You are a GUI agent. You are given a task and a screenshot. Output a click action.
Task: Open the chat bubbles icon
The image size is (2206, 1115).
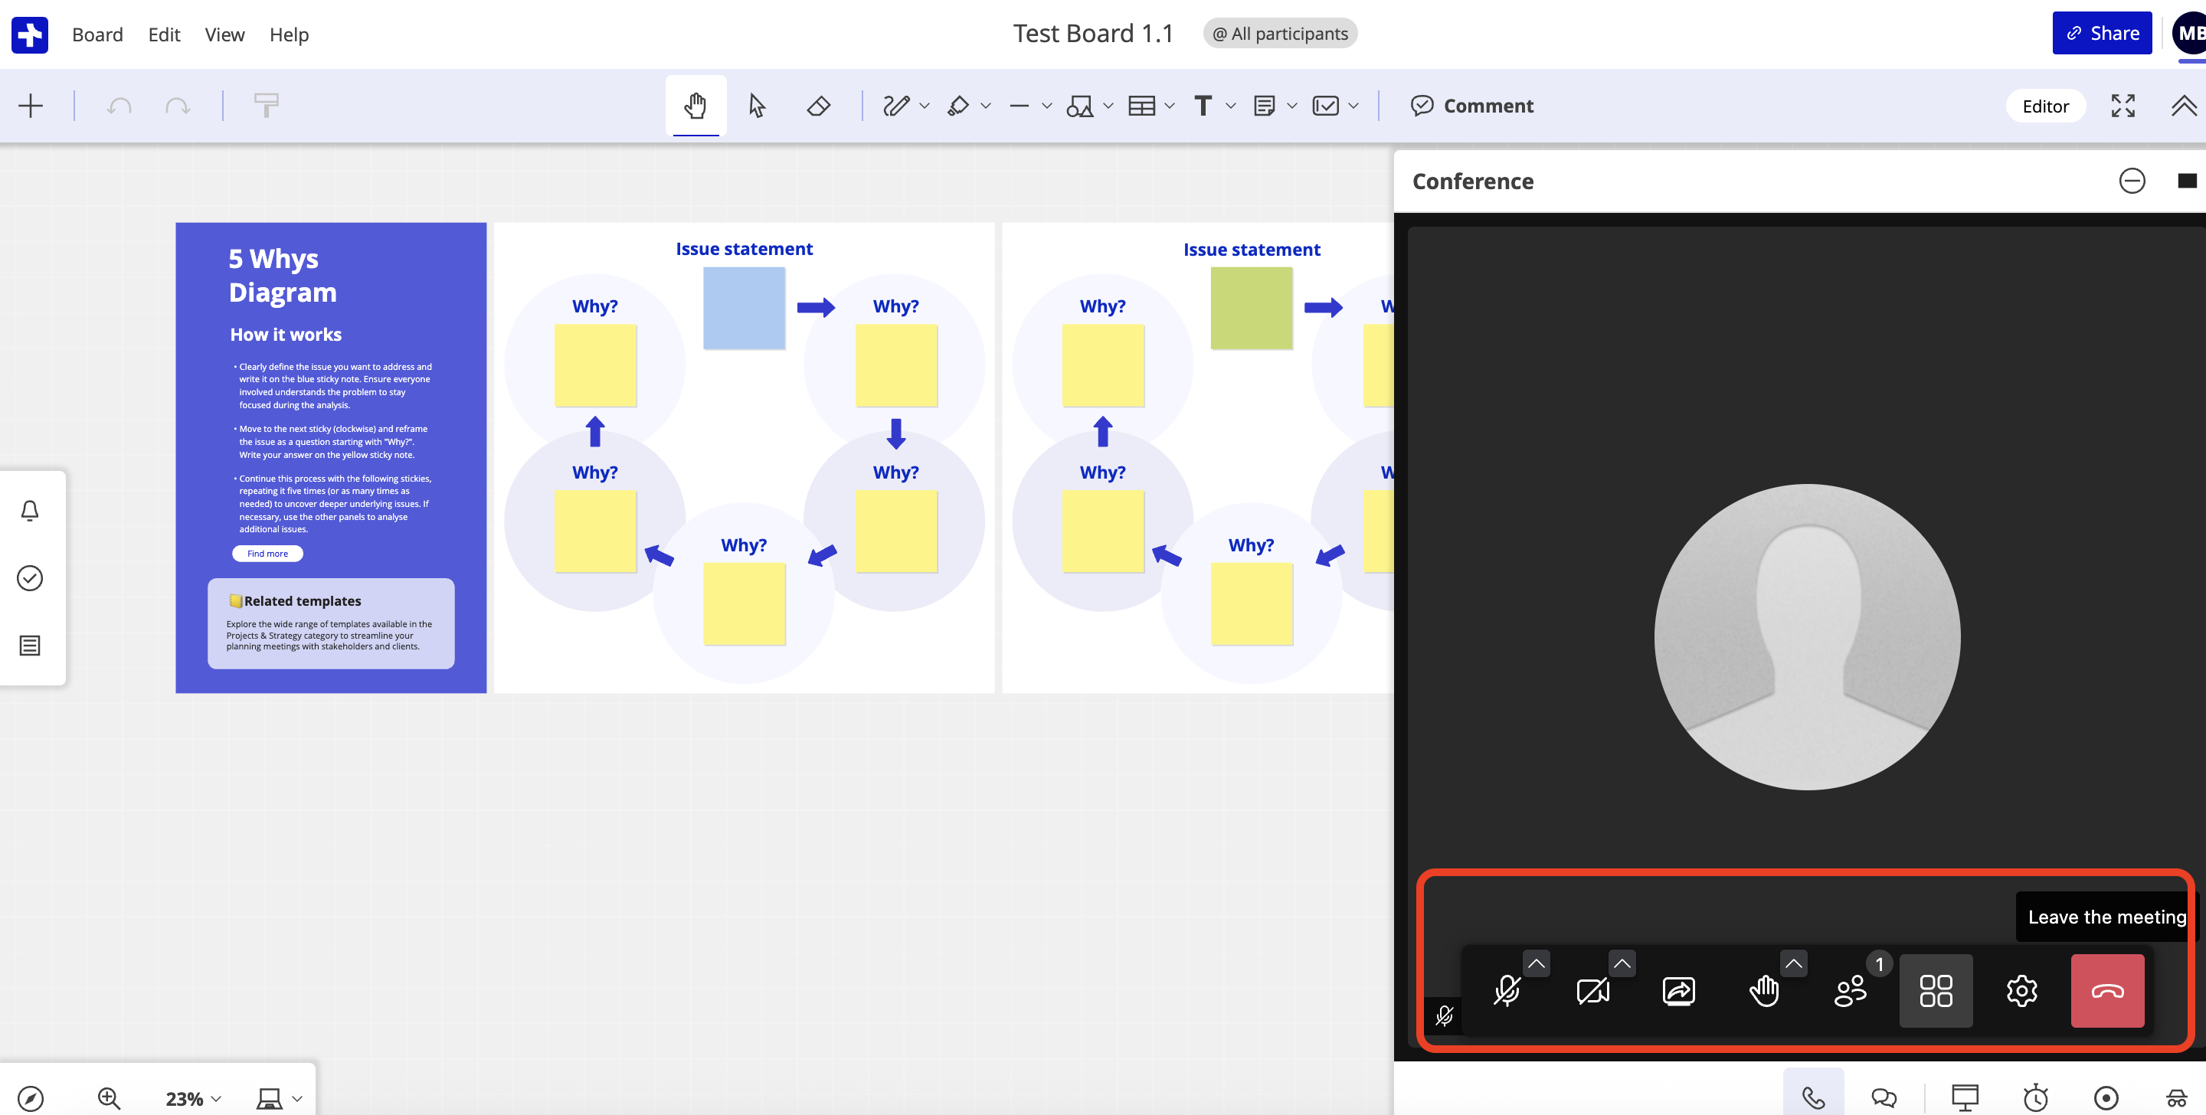click(x=1884, y=1097)
